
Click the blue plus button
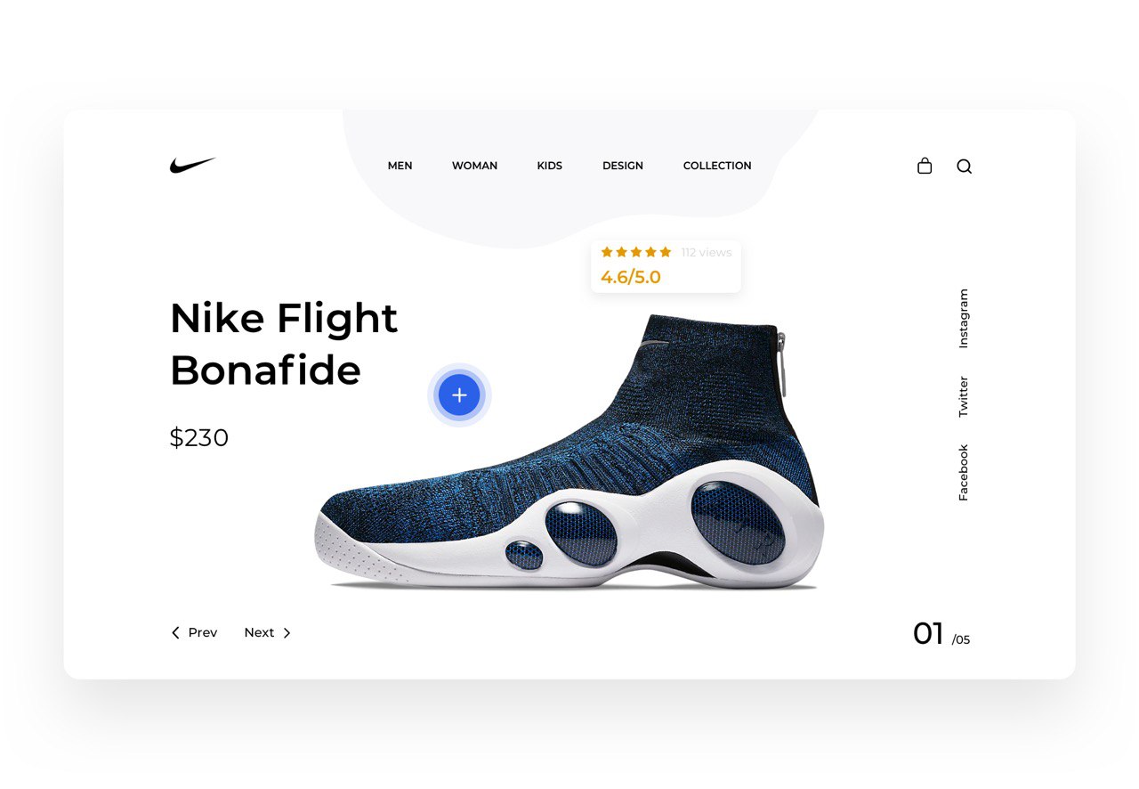[459, 394]
